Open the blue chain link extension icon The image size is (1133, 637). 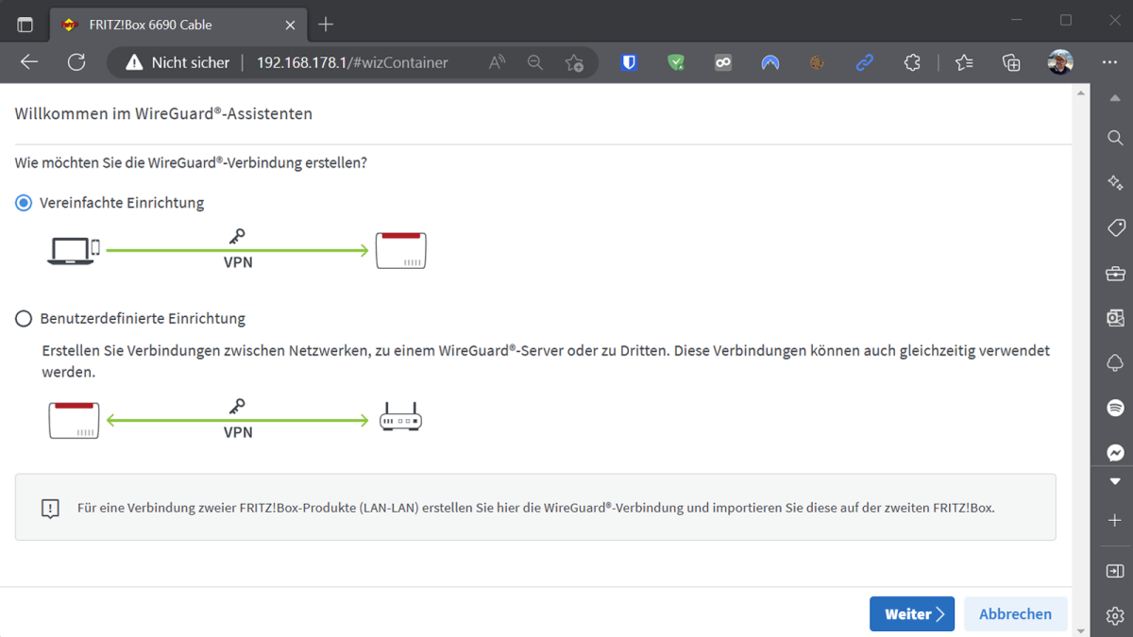pyautogui.click(x=864, y=62)
